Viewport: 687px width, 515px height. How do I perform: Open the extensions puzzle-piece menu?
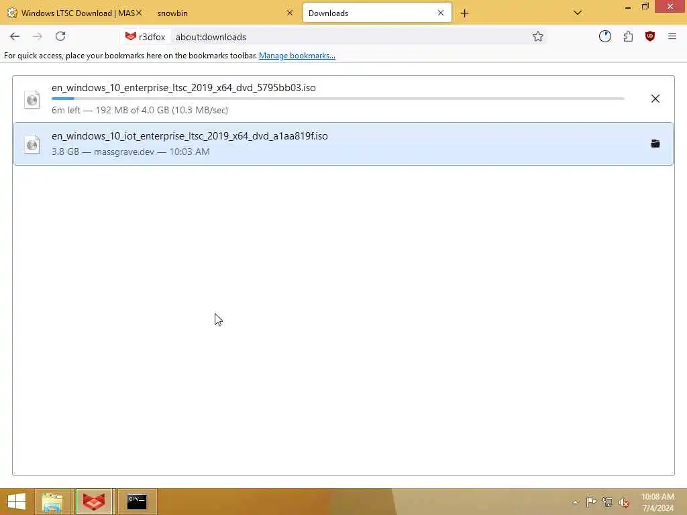coord(628,36)
